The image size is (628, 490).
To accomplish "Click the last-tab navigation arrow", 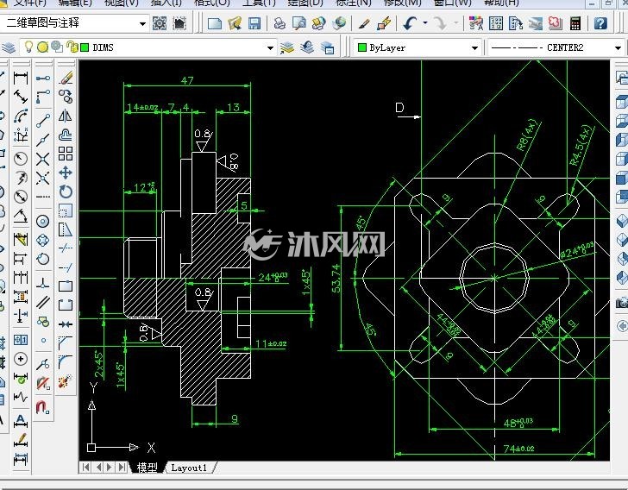I will 122,468.
